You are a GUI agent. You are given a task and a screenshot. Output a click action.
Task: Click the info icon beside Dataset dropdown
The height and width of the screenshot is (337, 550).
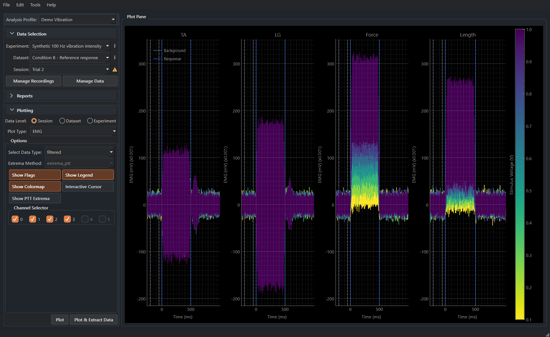click(x=115, y=57)
